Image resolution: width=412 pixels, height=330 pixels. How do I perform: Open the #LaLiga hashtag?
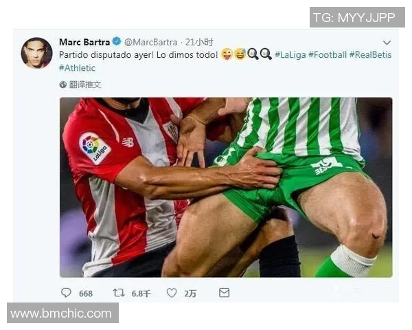290,55
